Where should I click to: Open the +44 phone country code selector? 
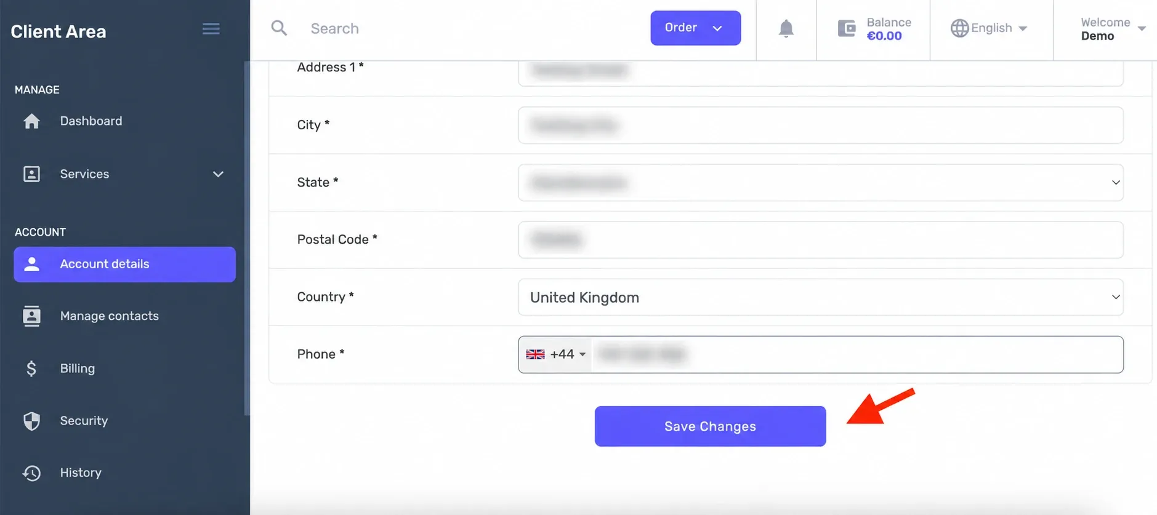[x=555, y=354]
